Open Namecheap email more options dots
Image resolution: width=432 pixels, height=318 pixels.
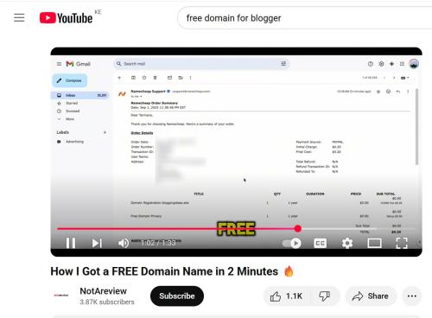[408, 92]
